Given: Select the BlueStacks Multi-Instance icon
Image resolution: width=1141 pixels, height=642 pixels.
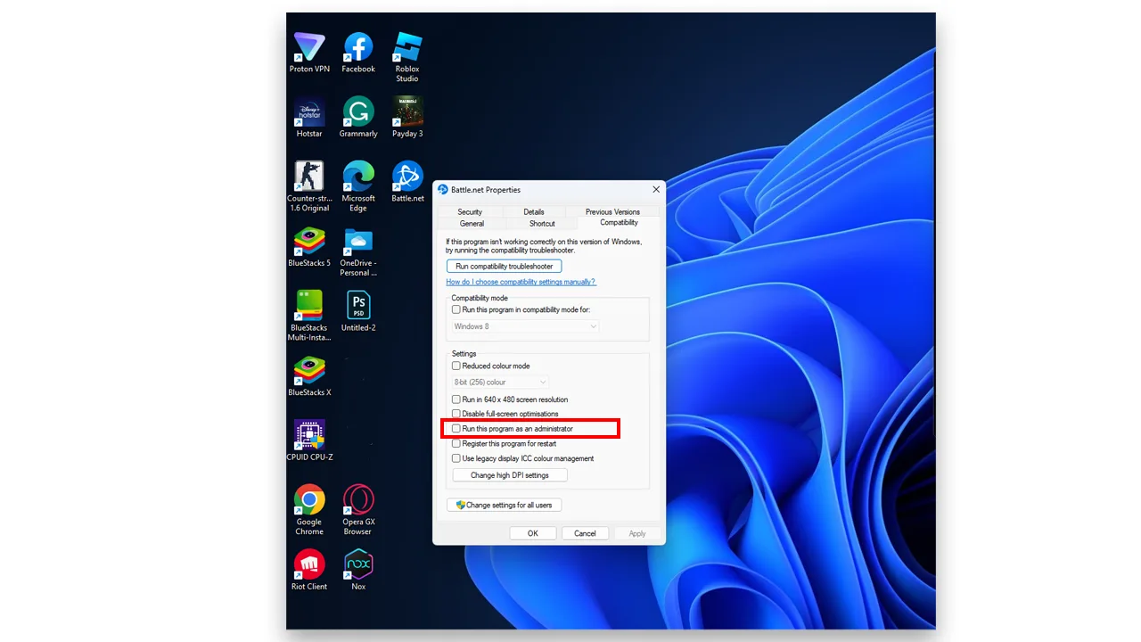Looking at the screenshot, I should pyautogui.click(x=309, y=316).
